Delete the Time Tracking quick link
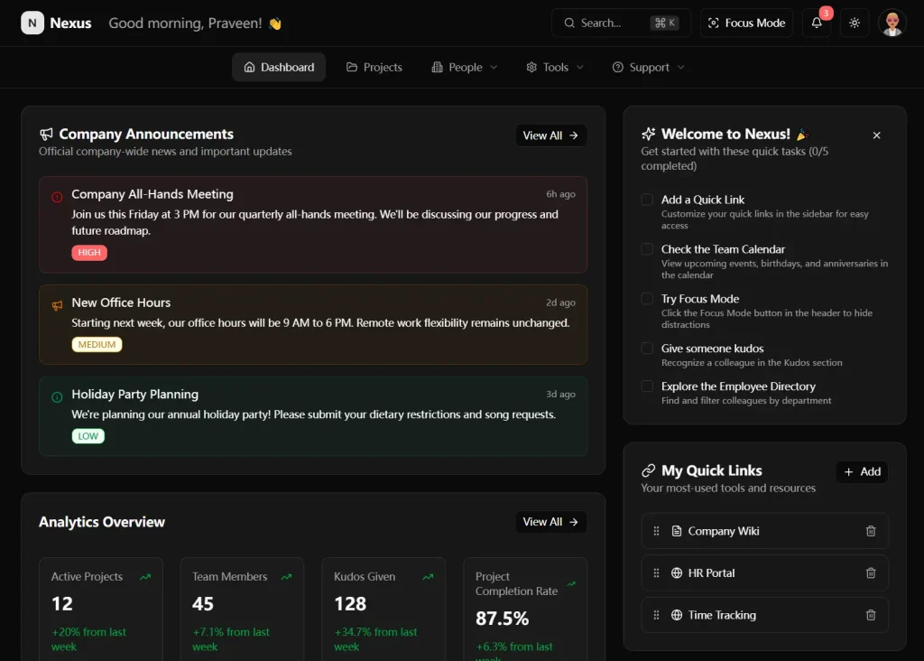Viewport: 924px width, 661px height. (870, 615)
